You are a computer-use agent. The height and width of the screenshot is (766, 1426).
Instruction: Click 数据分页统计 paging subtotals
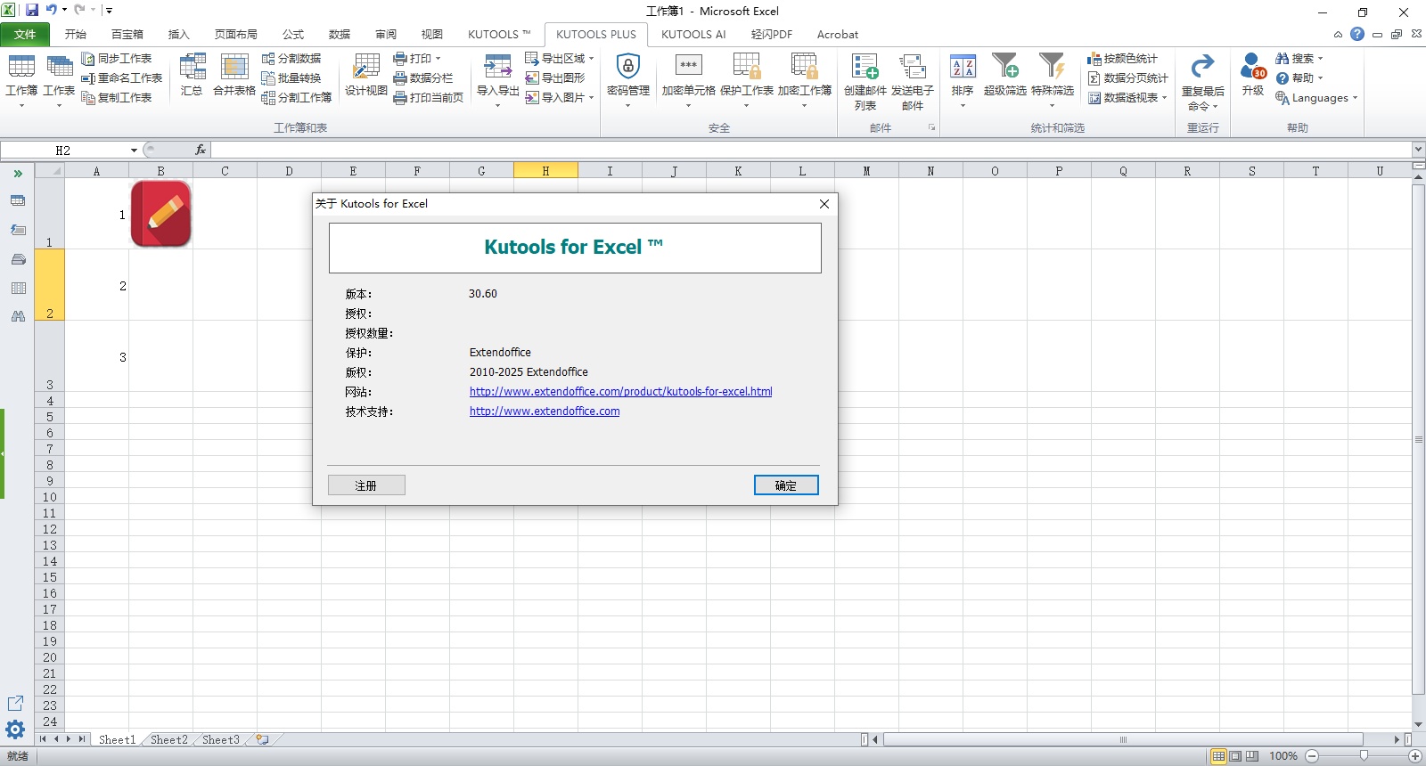(x=1128, y=78)
